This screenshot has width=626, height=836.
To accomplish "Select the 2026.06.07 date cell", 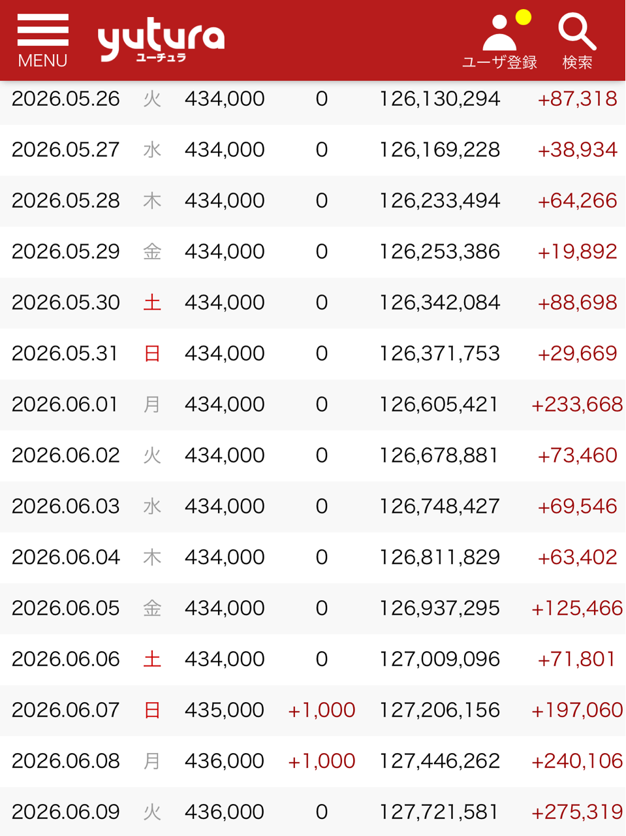I will [x=65, y=710].
